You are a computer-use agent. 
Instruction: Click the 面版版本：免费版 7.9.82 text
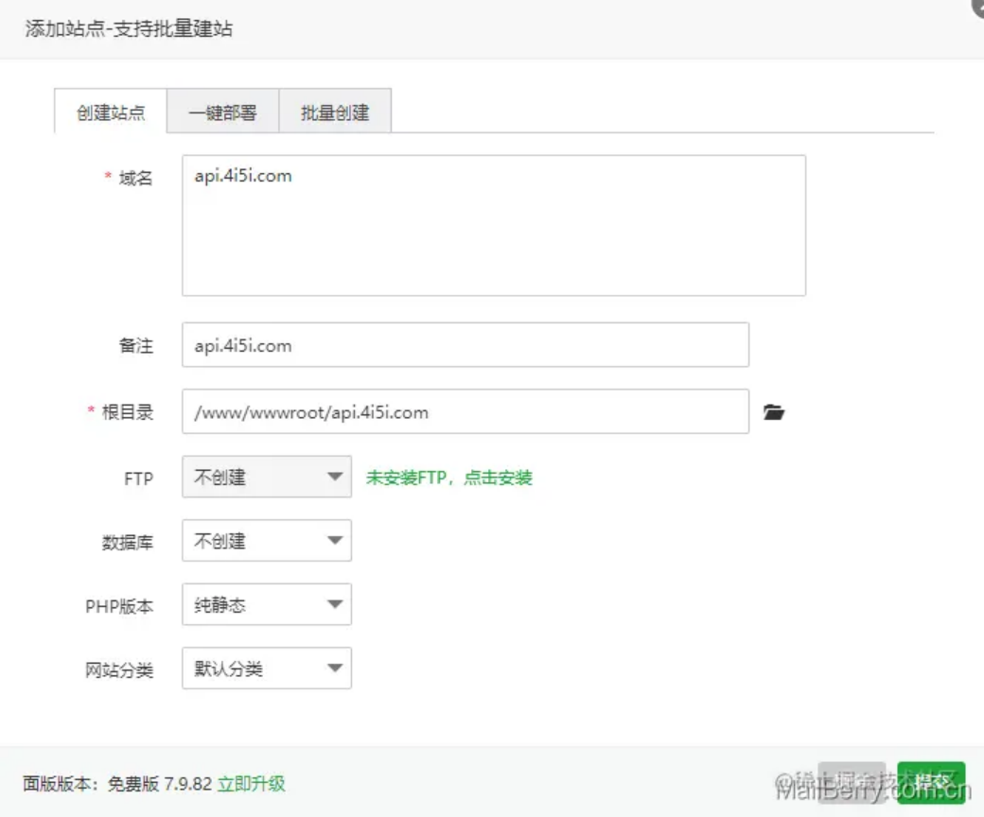[117, 784]
